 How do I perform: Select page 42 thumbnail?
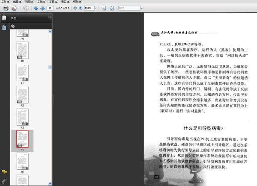[x=22, y=95]
